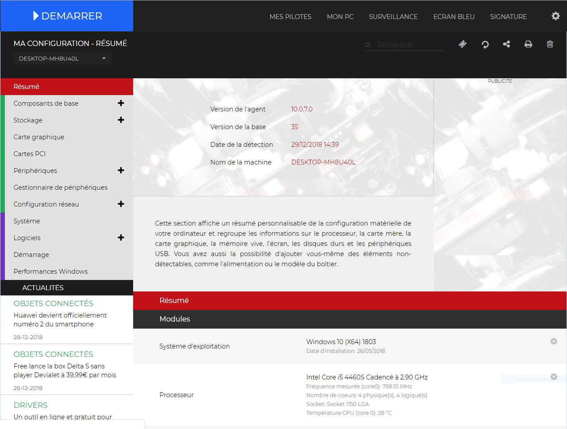The height and width of the screenshot is (429, 567).
Task: Go to SURVEILLANCE section
Action: point(393,17)
